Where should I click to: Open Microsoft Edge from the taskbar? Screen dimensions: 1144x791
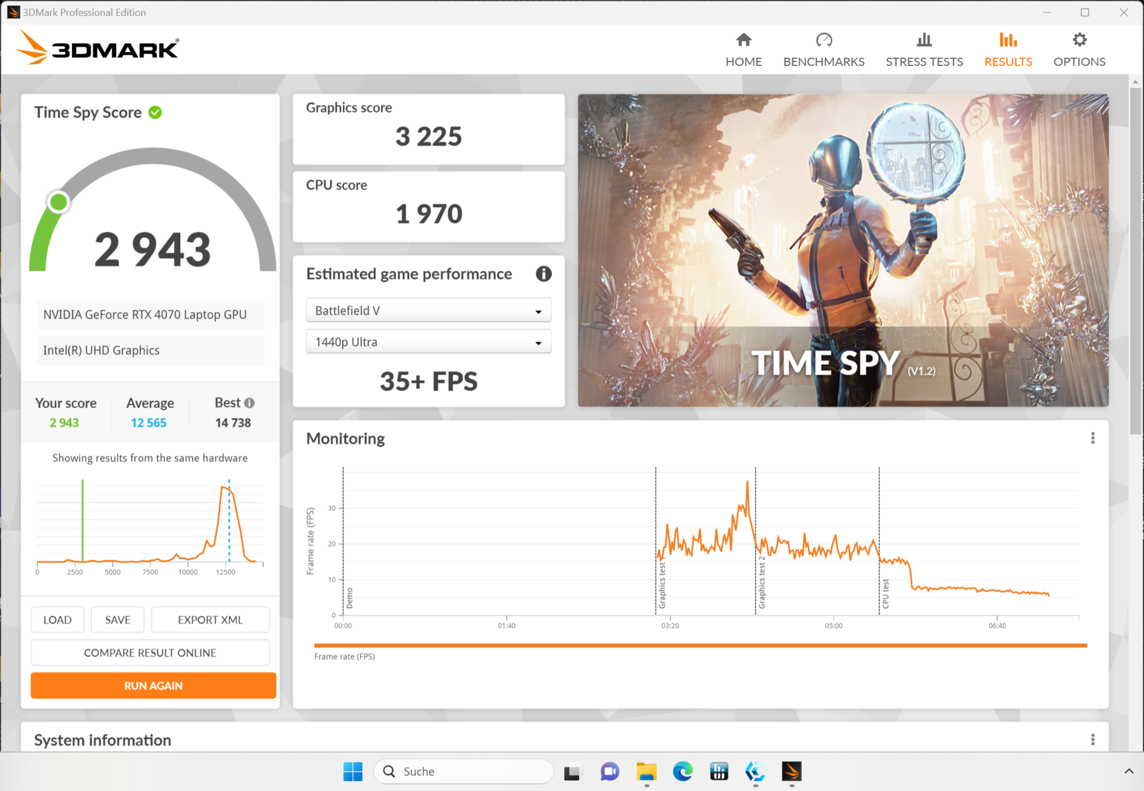coord(682,771)
